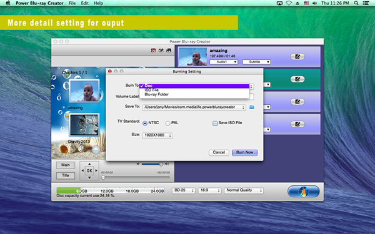Click the film clip icon in top toolbar
Screen dimensions: 375x234
[169, 51]
